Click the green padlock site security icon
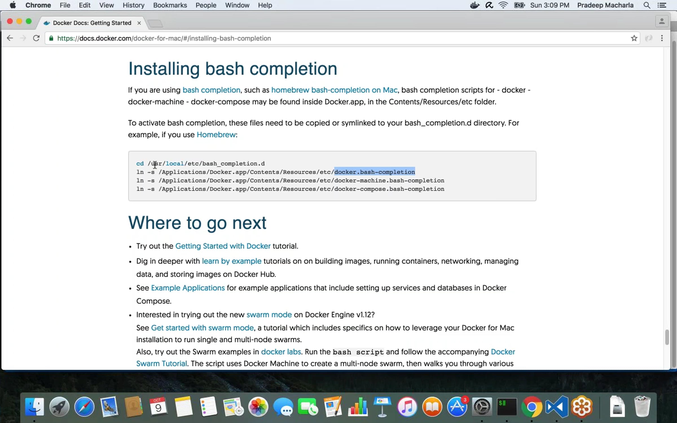 click(51, 38)
